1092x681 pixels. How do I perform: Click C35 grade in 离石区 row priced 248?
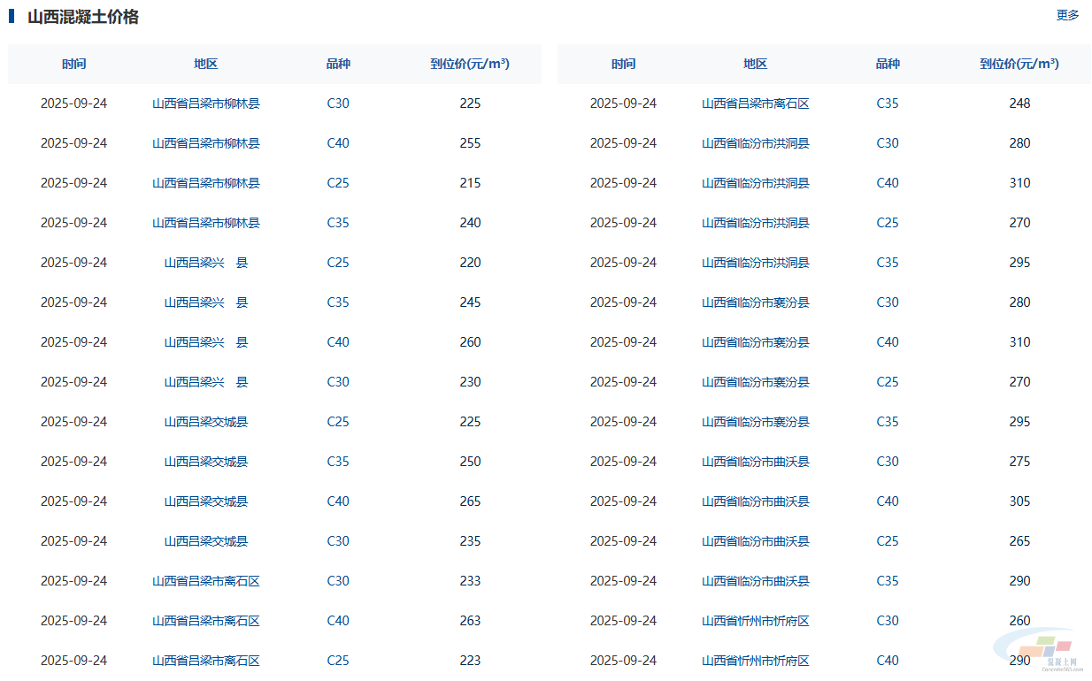tap(888, 103)
